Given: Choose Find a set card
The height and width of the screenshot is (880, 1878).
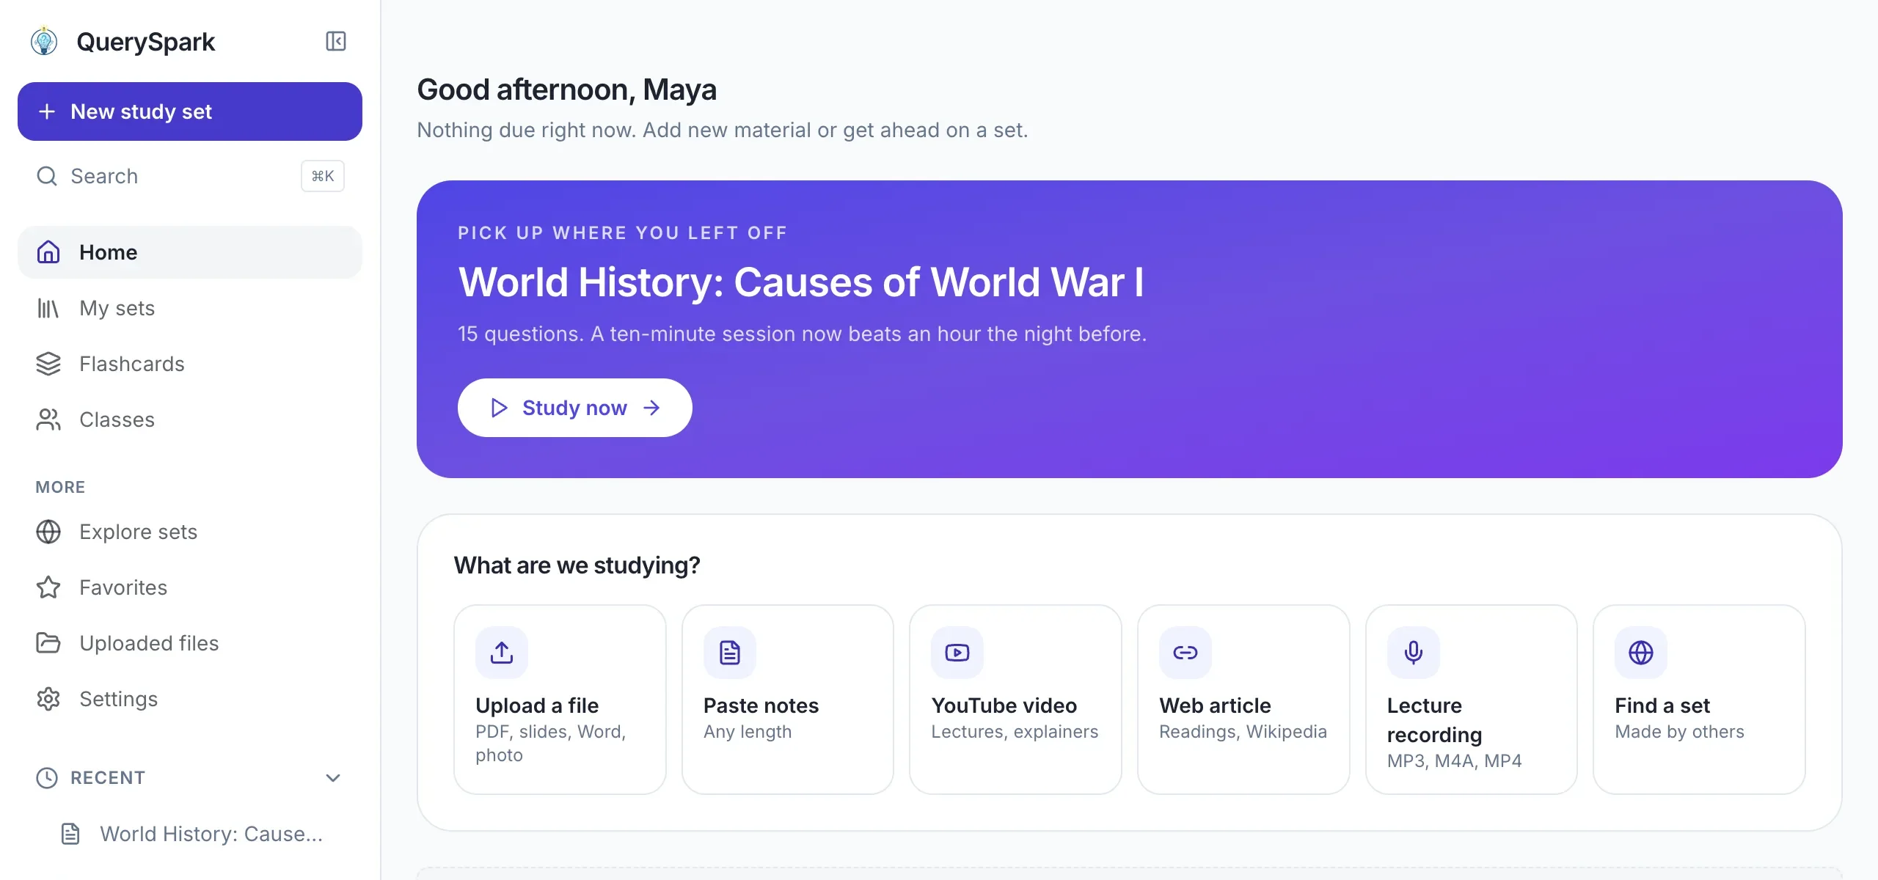Looking at the screenshot, I should pos(1699,700).
